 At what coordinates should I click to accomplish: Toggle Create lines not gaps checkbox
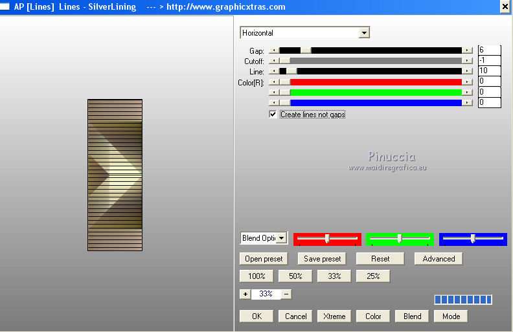tap(273, 115)
